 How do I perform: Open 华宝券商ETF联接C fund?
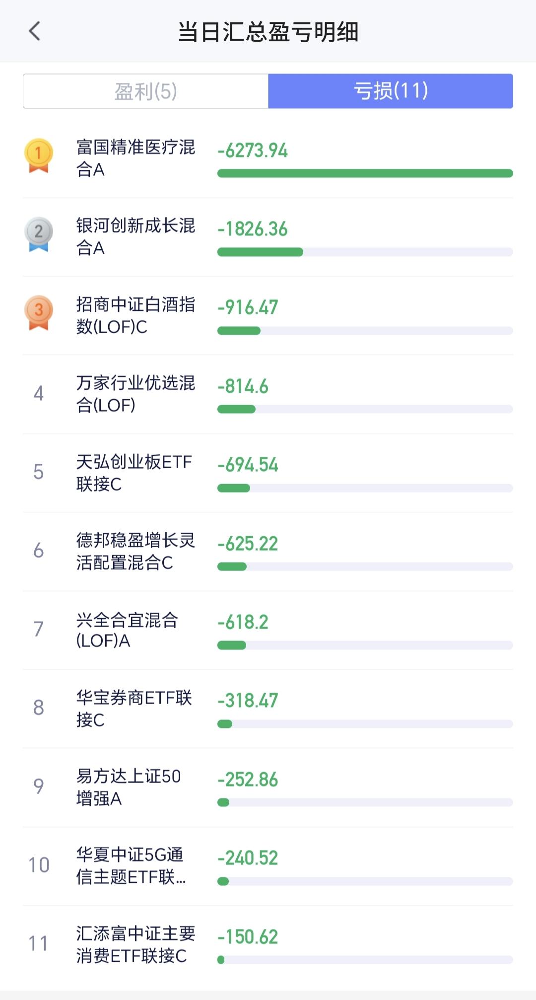[x=268, y=709]
